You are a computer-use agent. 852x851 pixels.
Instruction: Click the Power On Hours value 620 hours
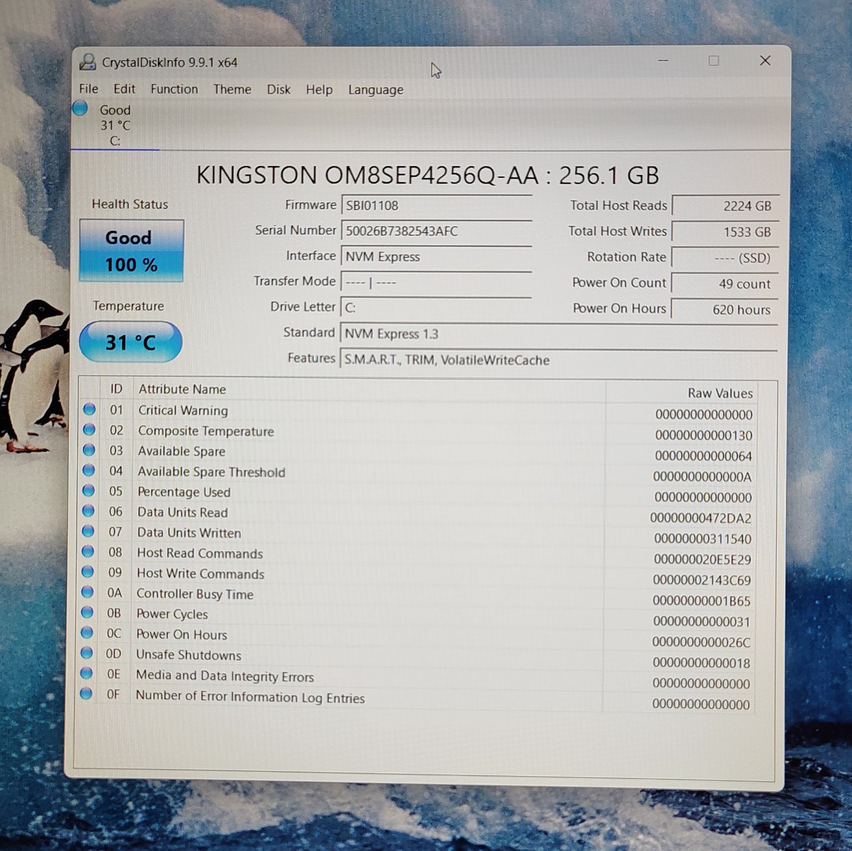(724, 309)
